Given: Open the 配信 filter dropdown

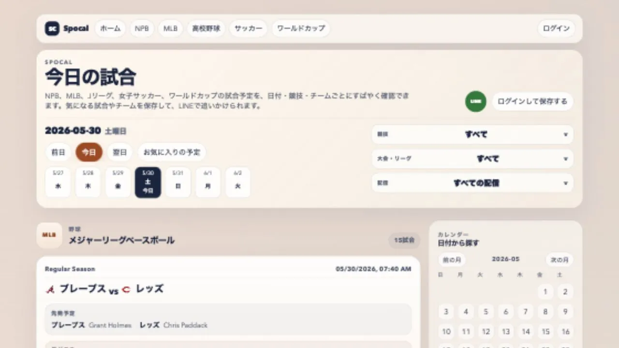Looking at the screenshot, I should tap(472, 183).
